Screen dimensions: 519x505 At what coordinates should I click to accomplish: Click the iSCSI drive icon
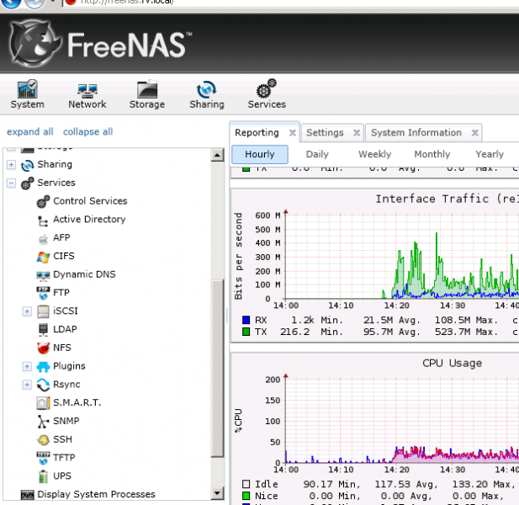click(43, 311)
